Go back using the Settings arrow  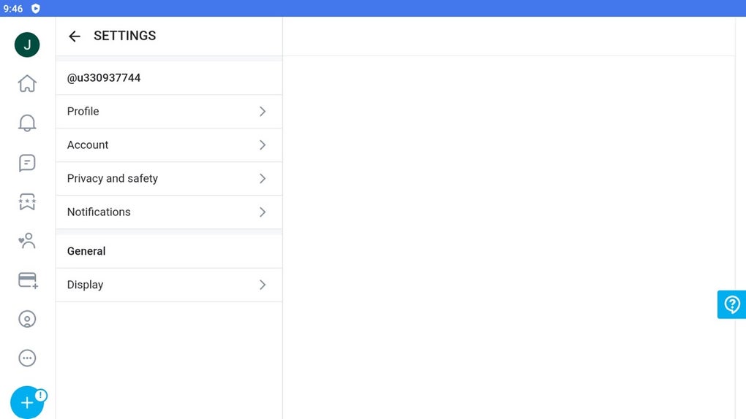(x=74, y=36)
